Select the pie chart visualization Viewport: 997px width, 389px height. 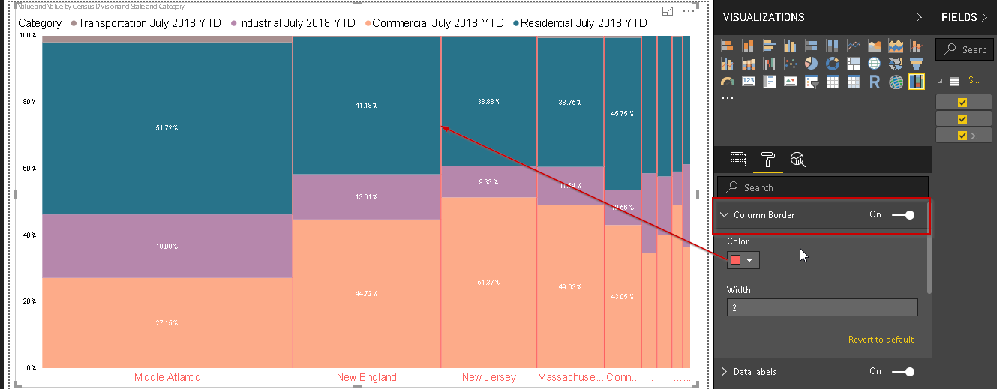coord(811,64)
